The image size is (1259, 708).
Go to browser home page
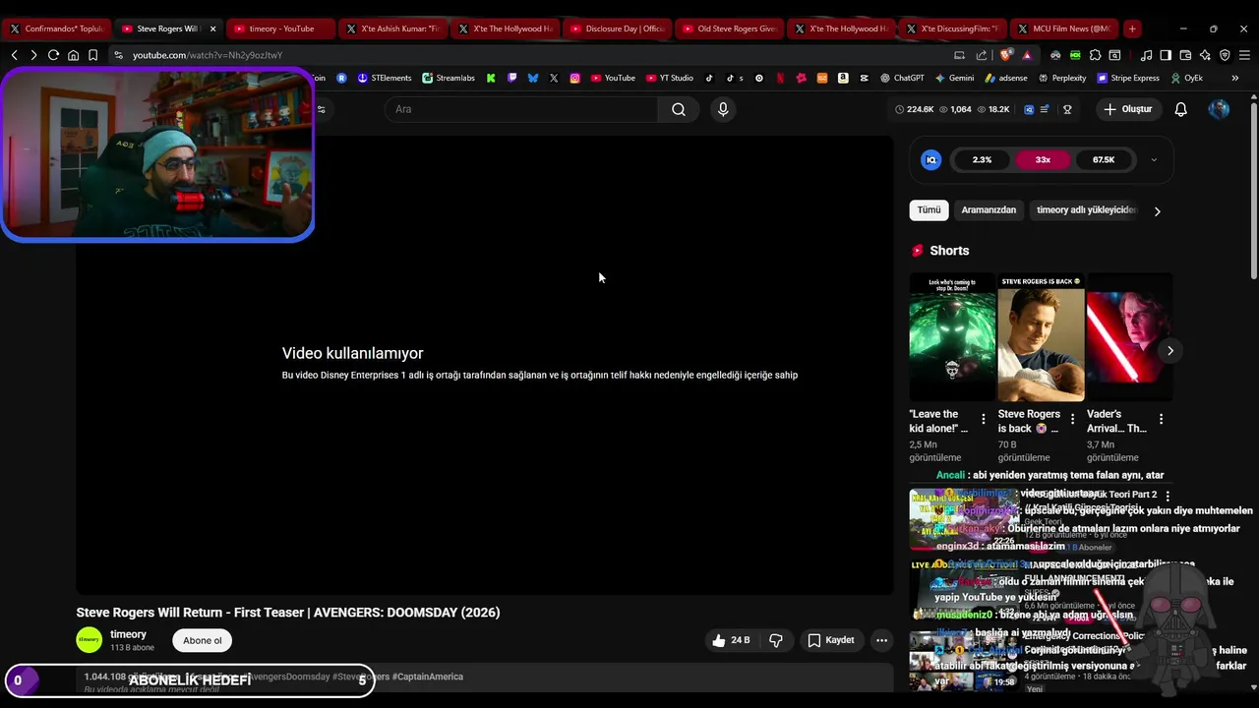(x=73, y=55)
